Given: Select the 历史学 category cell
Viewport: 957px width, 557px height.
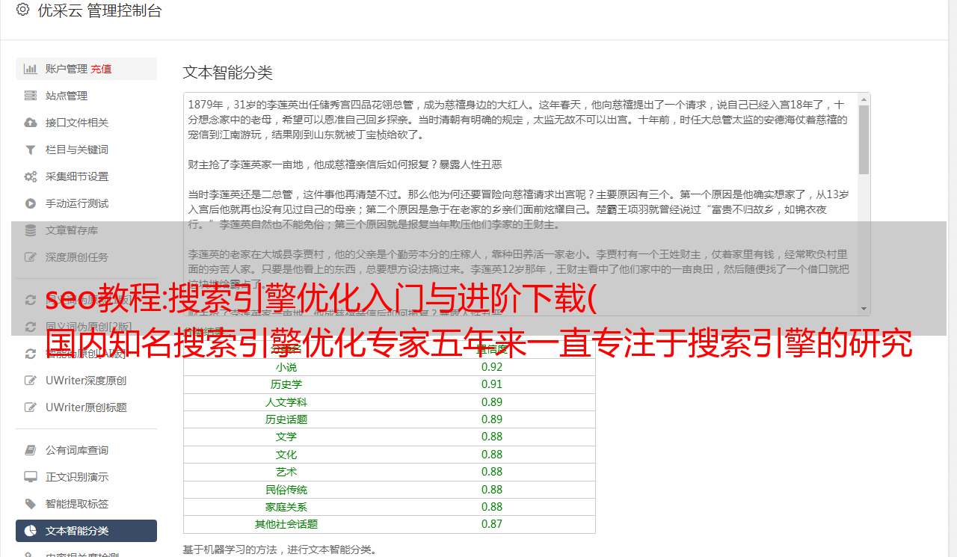Looking at the screenshot, I should [x=286, y=384].
